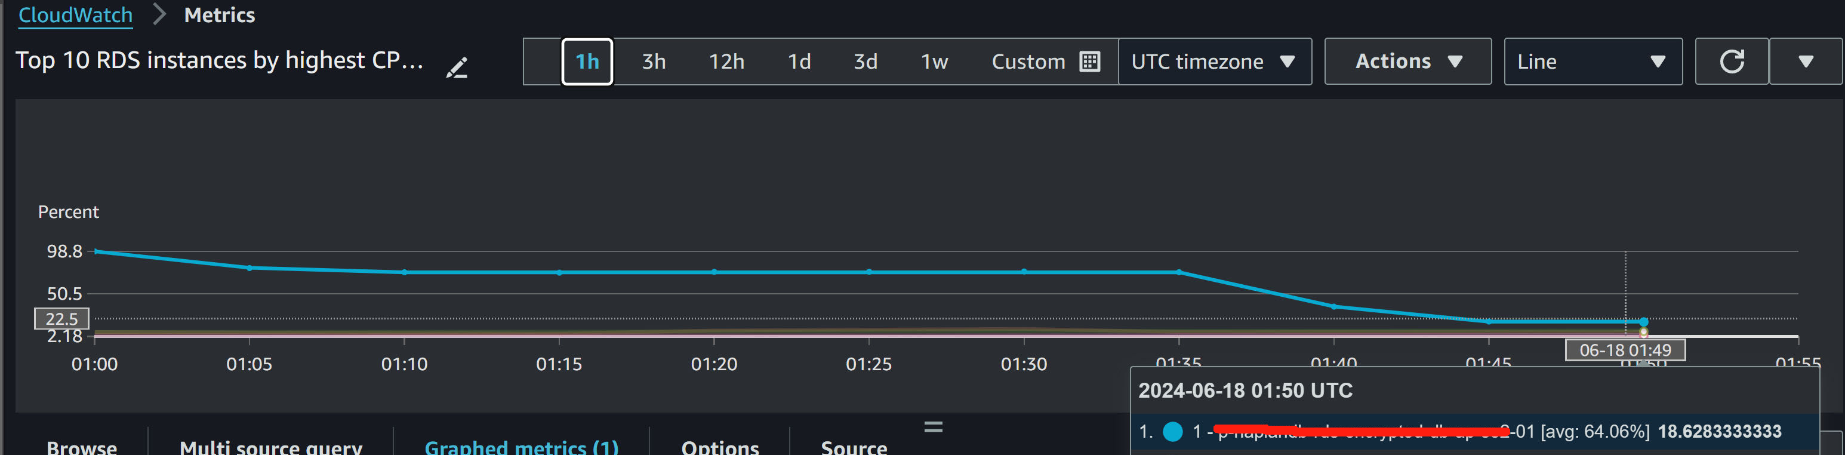Select the 3h time range
The height and width of the screenshot is (455, 1845).
click(x=653, y=62)
